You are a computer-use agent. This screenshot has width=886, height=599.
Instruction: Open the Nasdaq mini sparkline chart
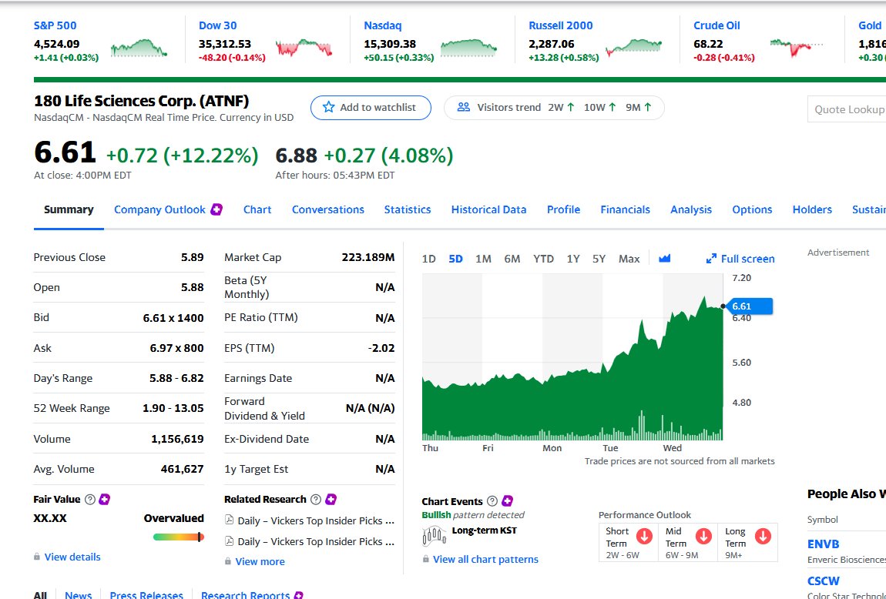click(469, 49)
